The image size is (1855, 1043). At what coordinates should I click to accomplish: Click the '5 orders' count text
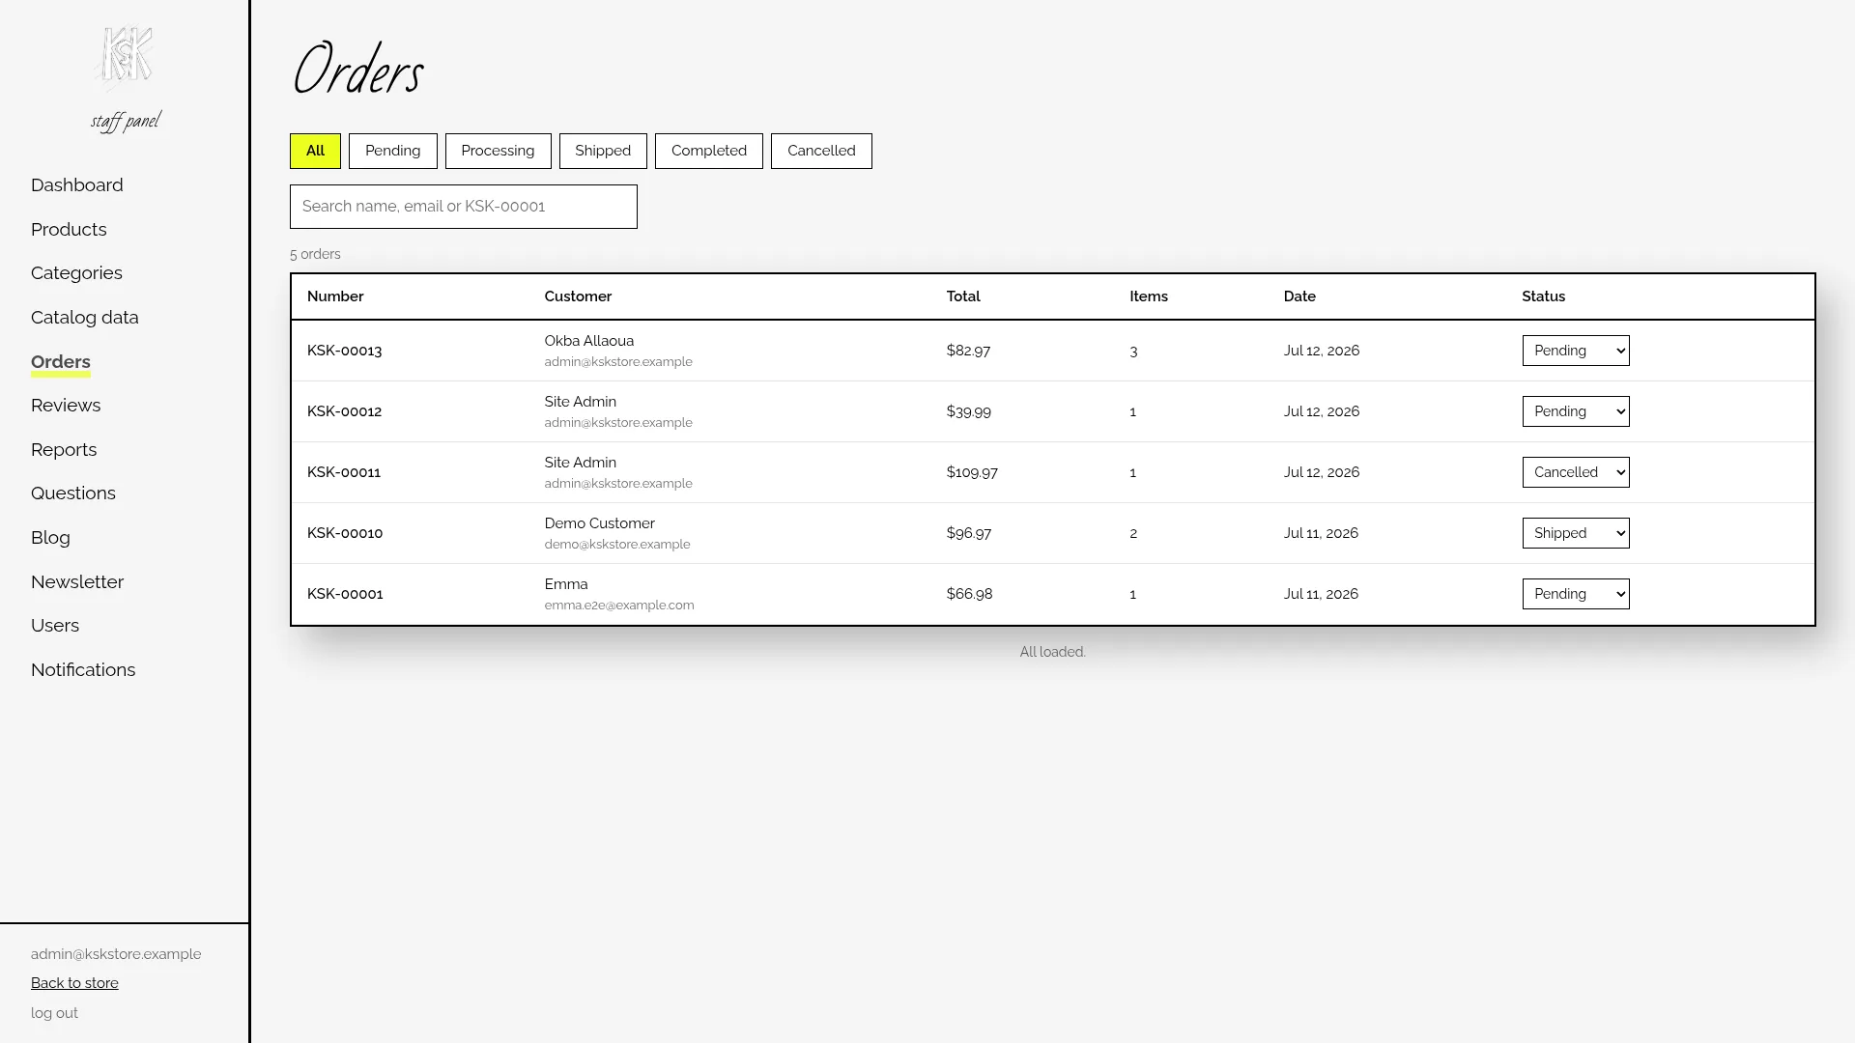315,254
